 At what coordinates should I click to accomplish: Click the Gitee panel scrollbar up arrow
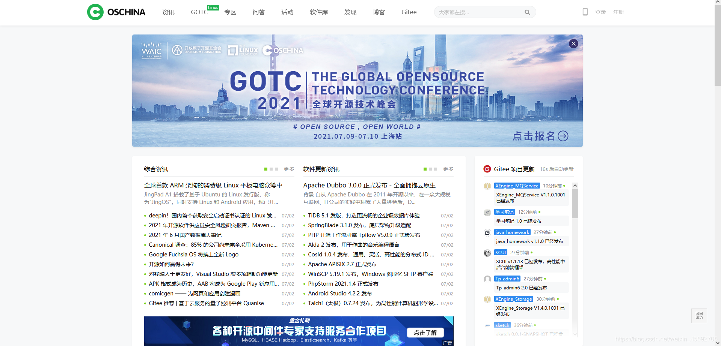pos(575,186)
